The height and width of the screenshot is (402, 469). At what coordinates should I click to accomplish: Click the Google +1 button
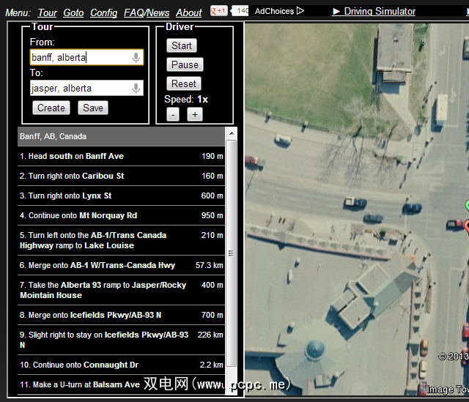tap(218, 11)
